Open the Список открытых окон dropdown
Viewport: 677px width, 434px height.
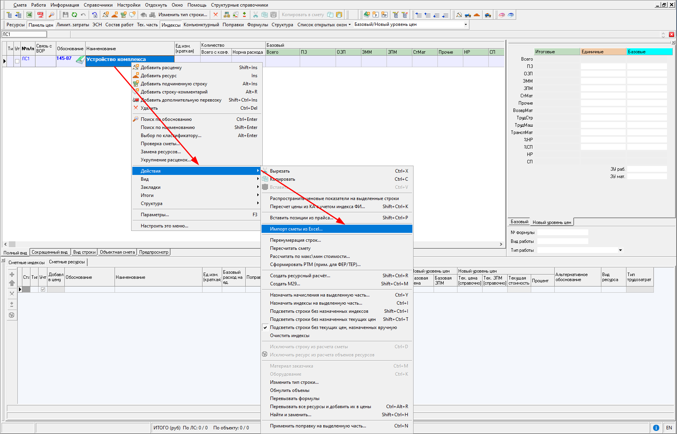pos(349,24)
